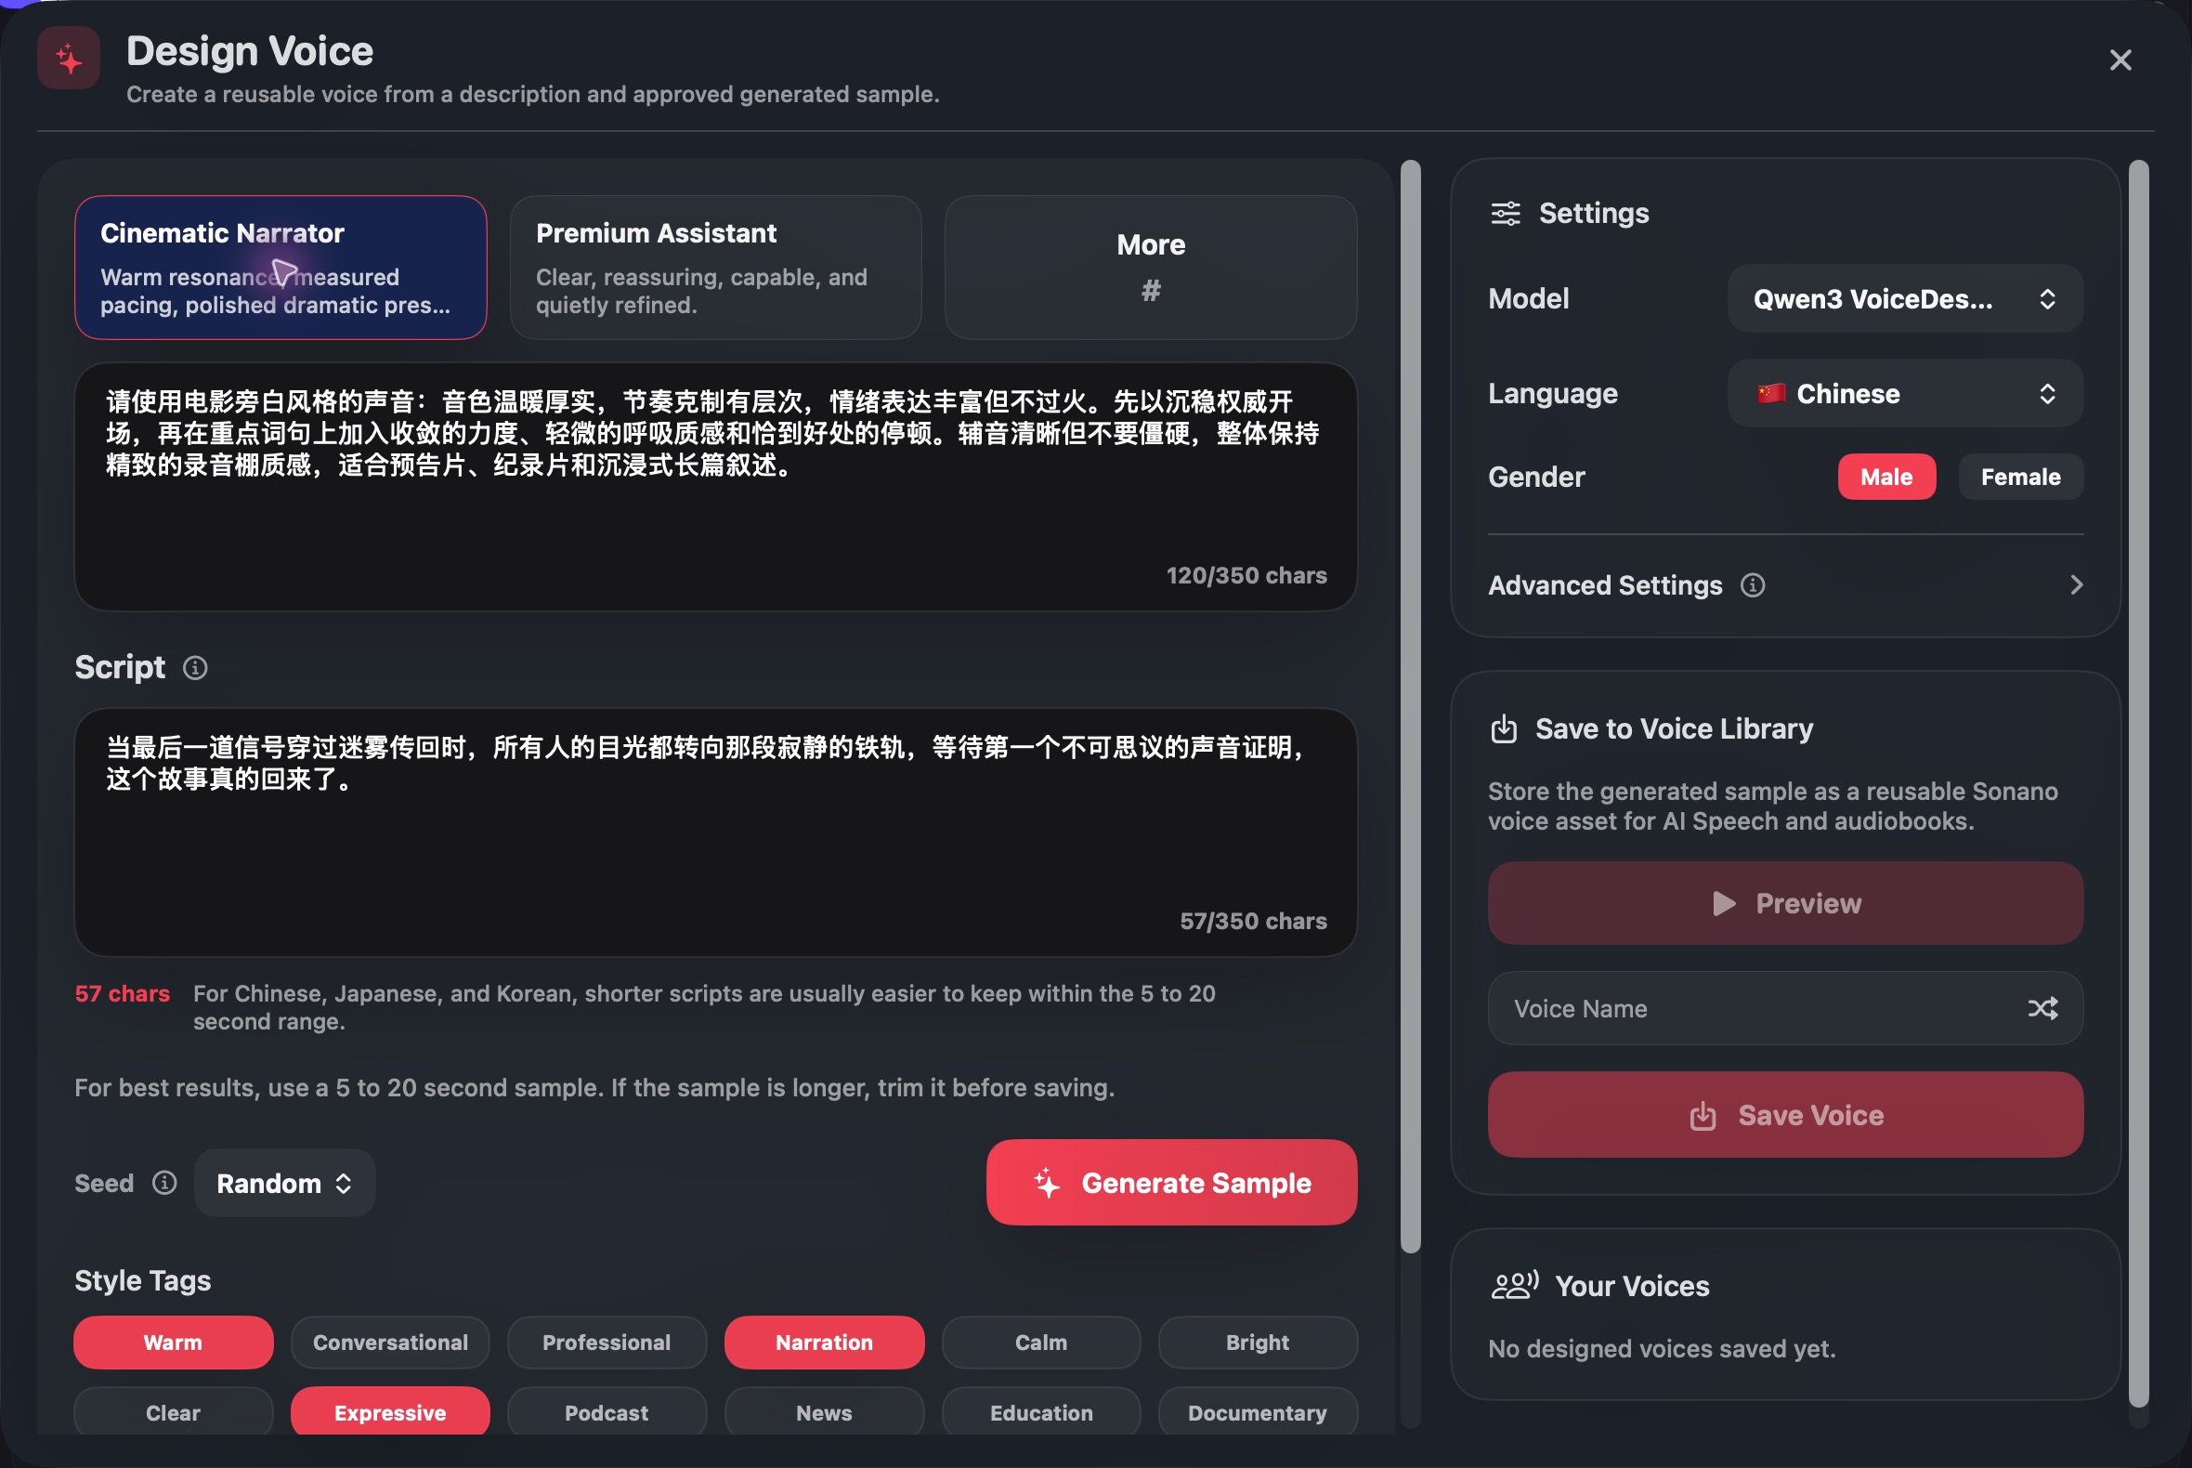2192x1468 pixels.
Task: Toggle the Expressive style tag
Action: point(390,1412)
